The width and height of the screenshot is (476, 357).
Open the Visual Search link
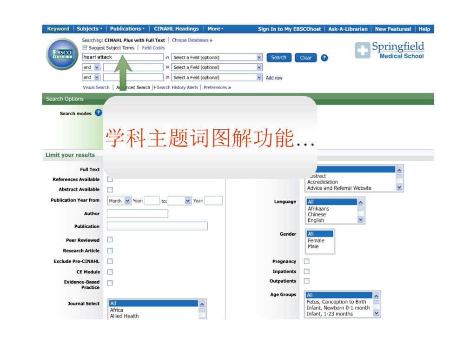point(96,87)
